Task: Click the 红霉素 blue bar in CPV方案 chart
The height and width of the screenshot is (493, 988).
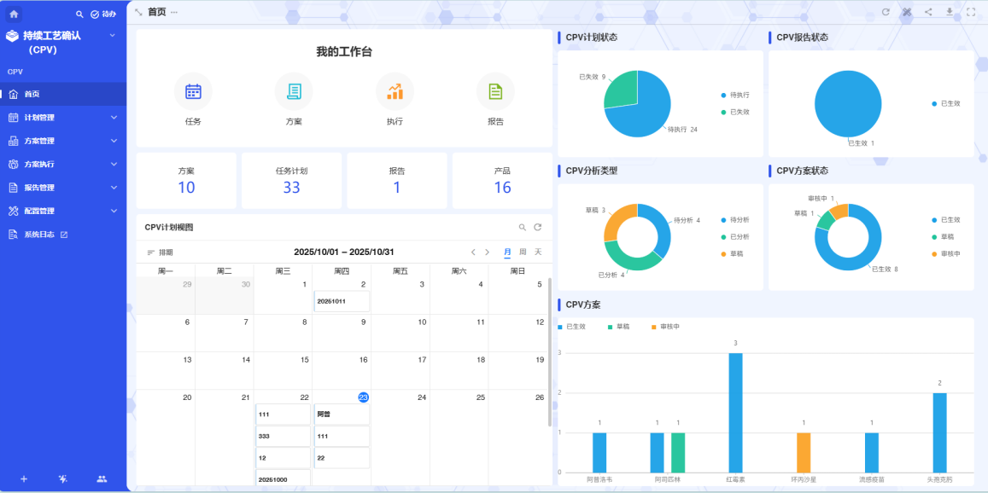Action: click(735, 412)
